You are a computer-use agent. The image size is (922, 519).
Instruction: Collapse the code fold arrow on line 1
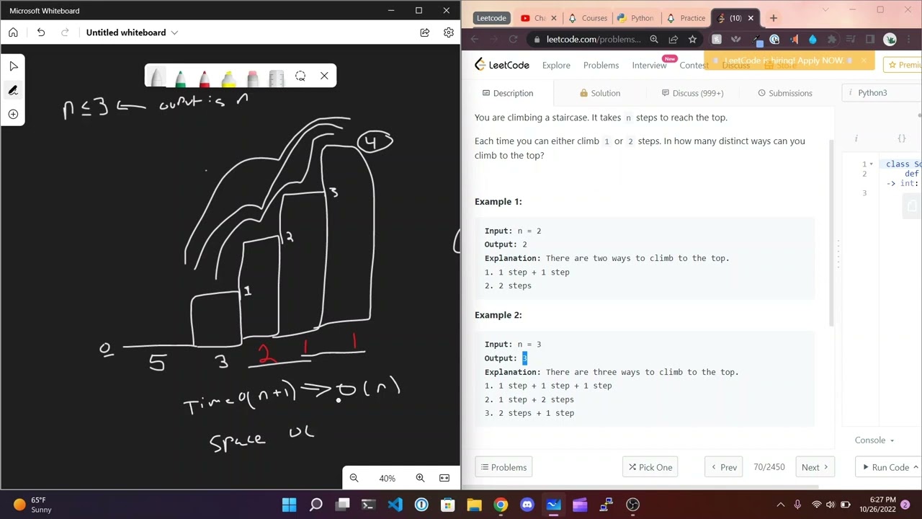tap(871, 164)
